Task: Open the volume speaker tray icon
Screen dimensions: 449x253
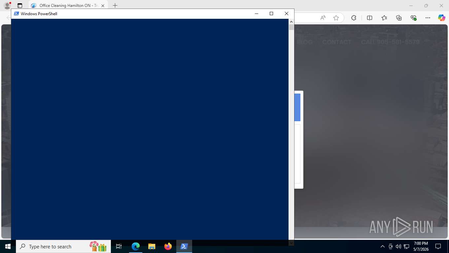Action: pyautogui.click(x=398, y=246)
